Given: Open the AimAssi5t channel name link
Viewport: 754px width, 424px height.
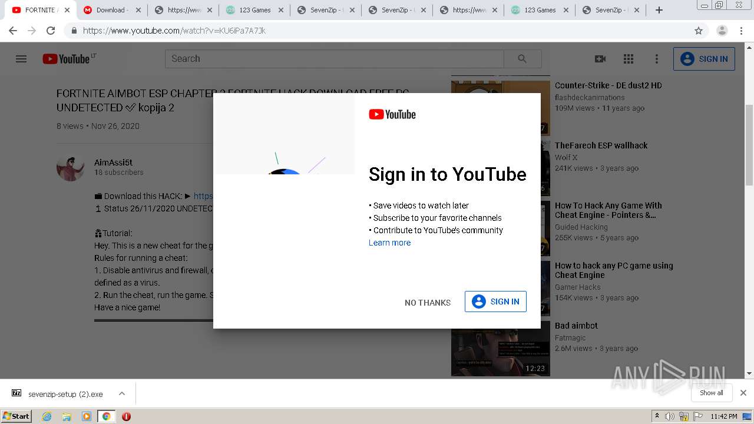Looking at the screenshot, I should click(x=113, y=163).
